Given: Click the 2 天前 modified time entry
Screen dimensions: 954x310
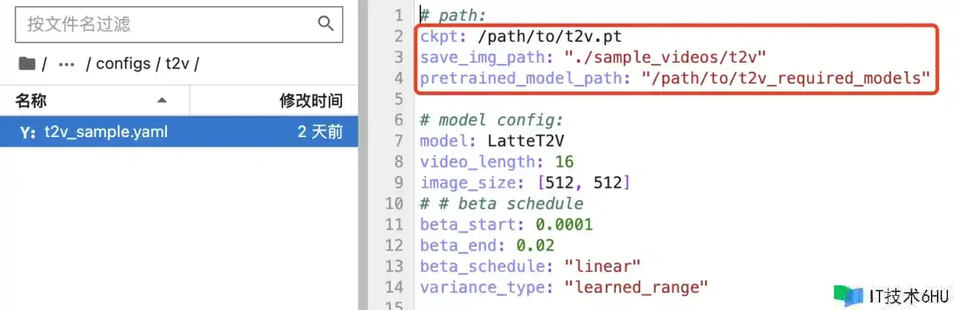Looking at the screenshot, I should tap(320, 133).
